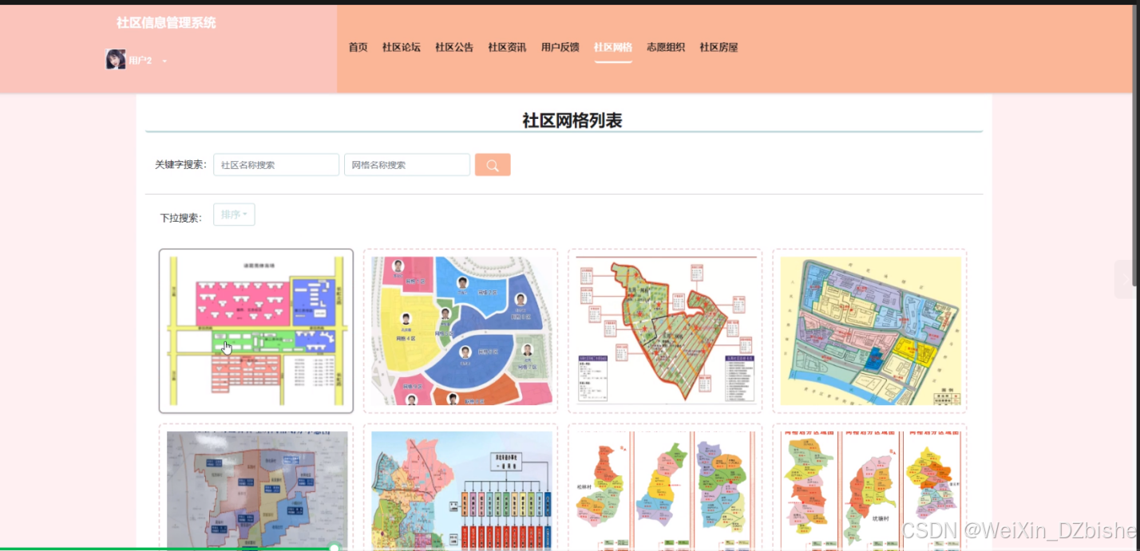The height and width of the screenshot is (551, 1140).
Task: Go to 首页 in the navigation
Action: point(358,47)
